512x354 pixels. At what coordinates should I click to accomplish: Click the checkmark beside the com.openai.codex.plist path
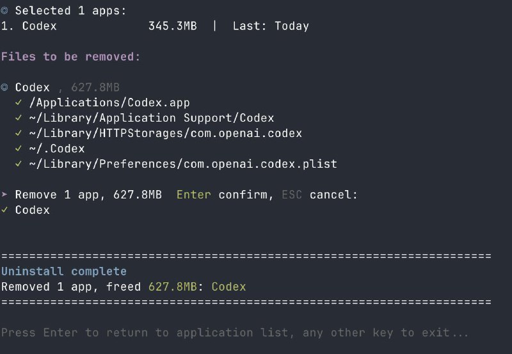click(19, 164)
